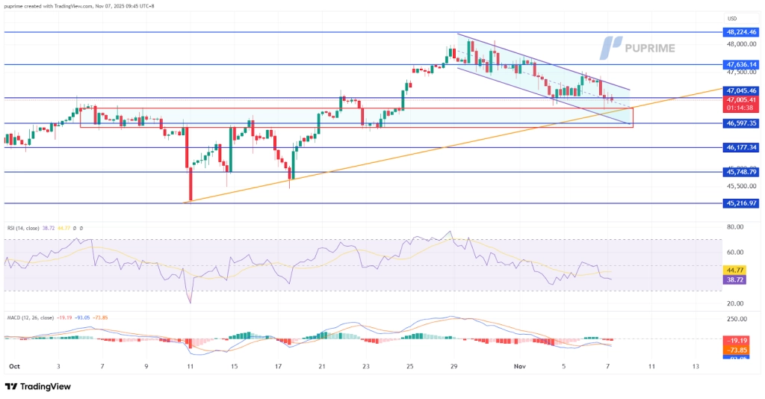Click the 46,177.34 price level label
The height and width of the screenshot is (399, 765).
pyautogui.click(x=741, y=148)
